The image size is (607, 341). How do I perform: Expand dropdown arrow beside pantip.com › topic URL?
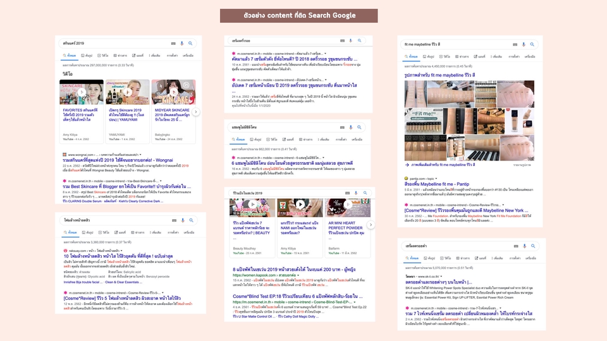point(436,179)
